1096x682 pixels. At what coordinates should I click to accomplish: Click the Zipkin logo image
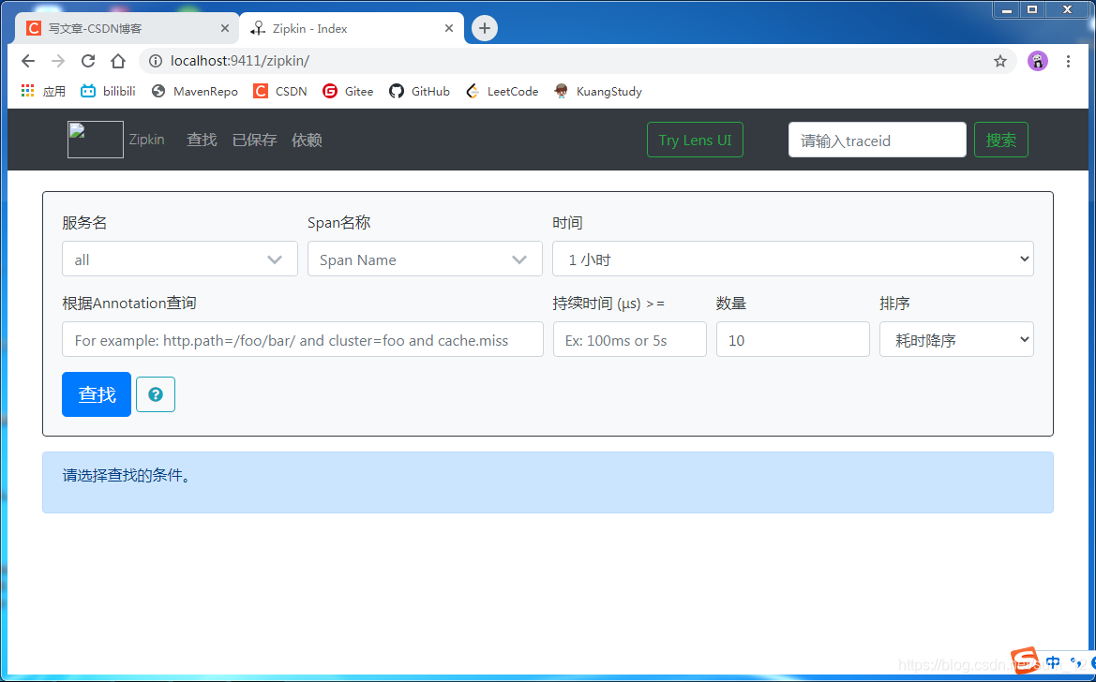95,140
